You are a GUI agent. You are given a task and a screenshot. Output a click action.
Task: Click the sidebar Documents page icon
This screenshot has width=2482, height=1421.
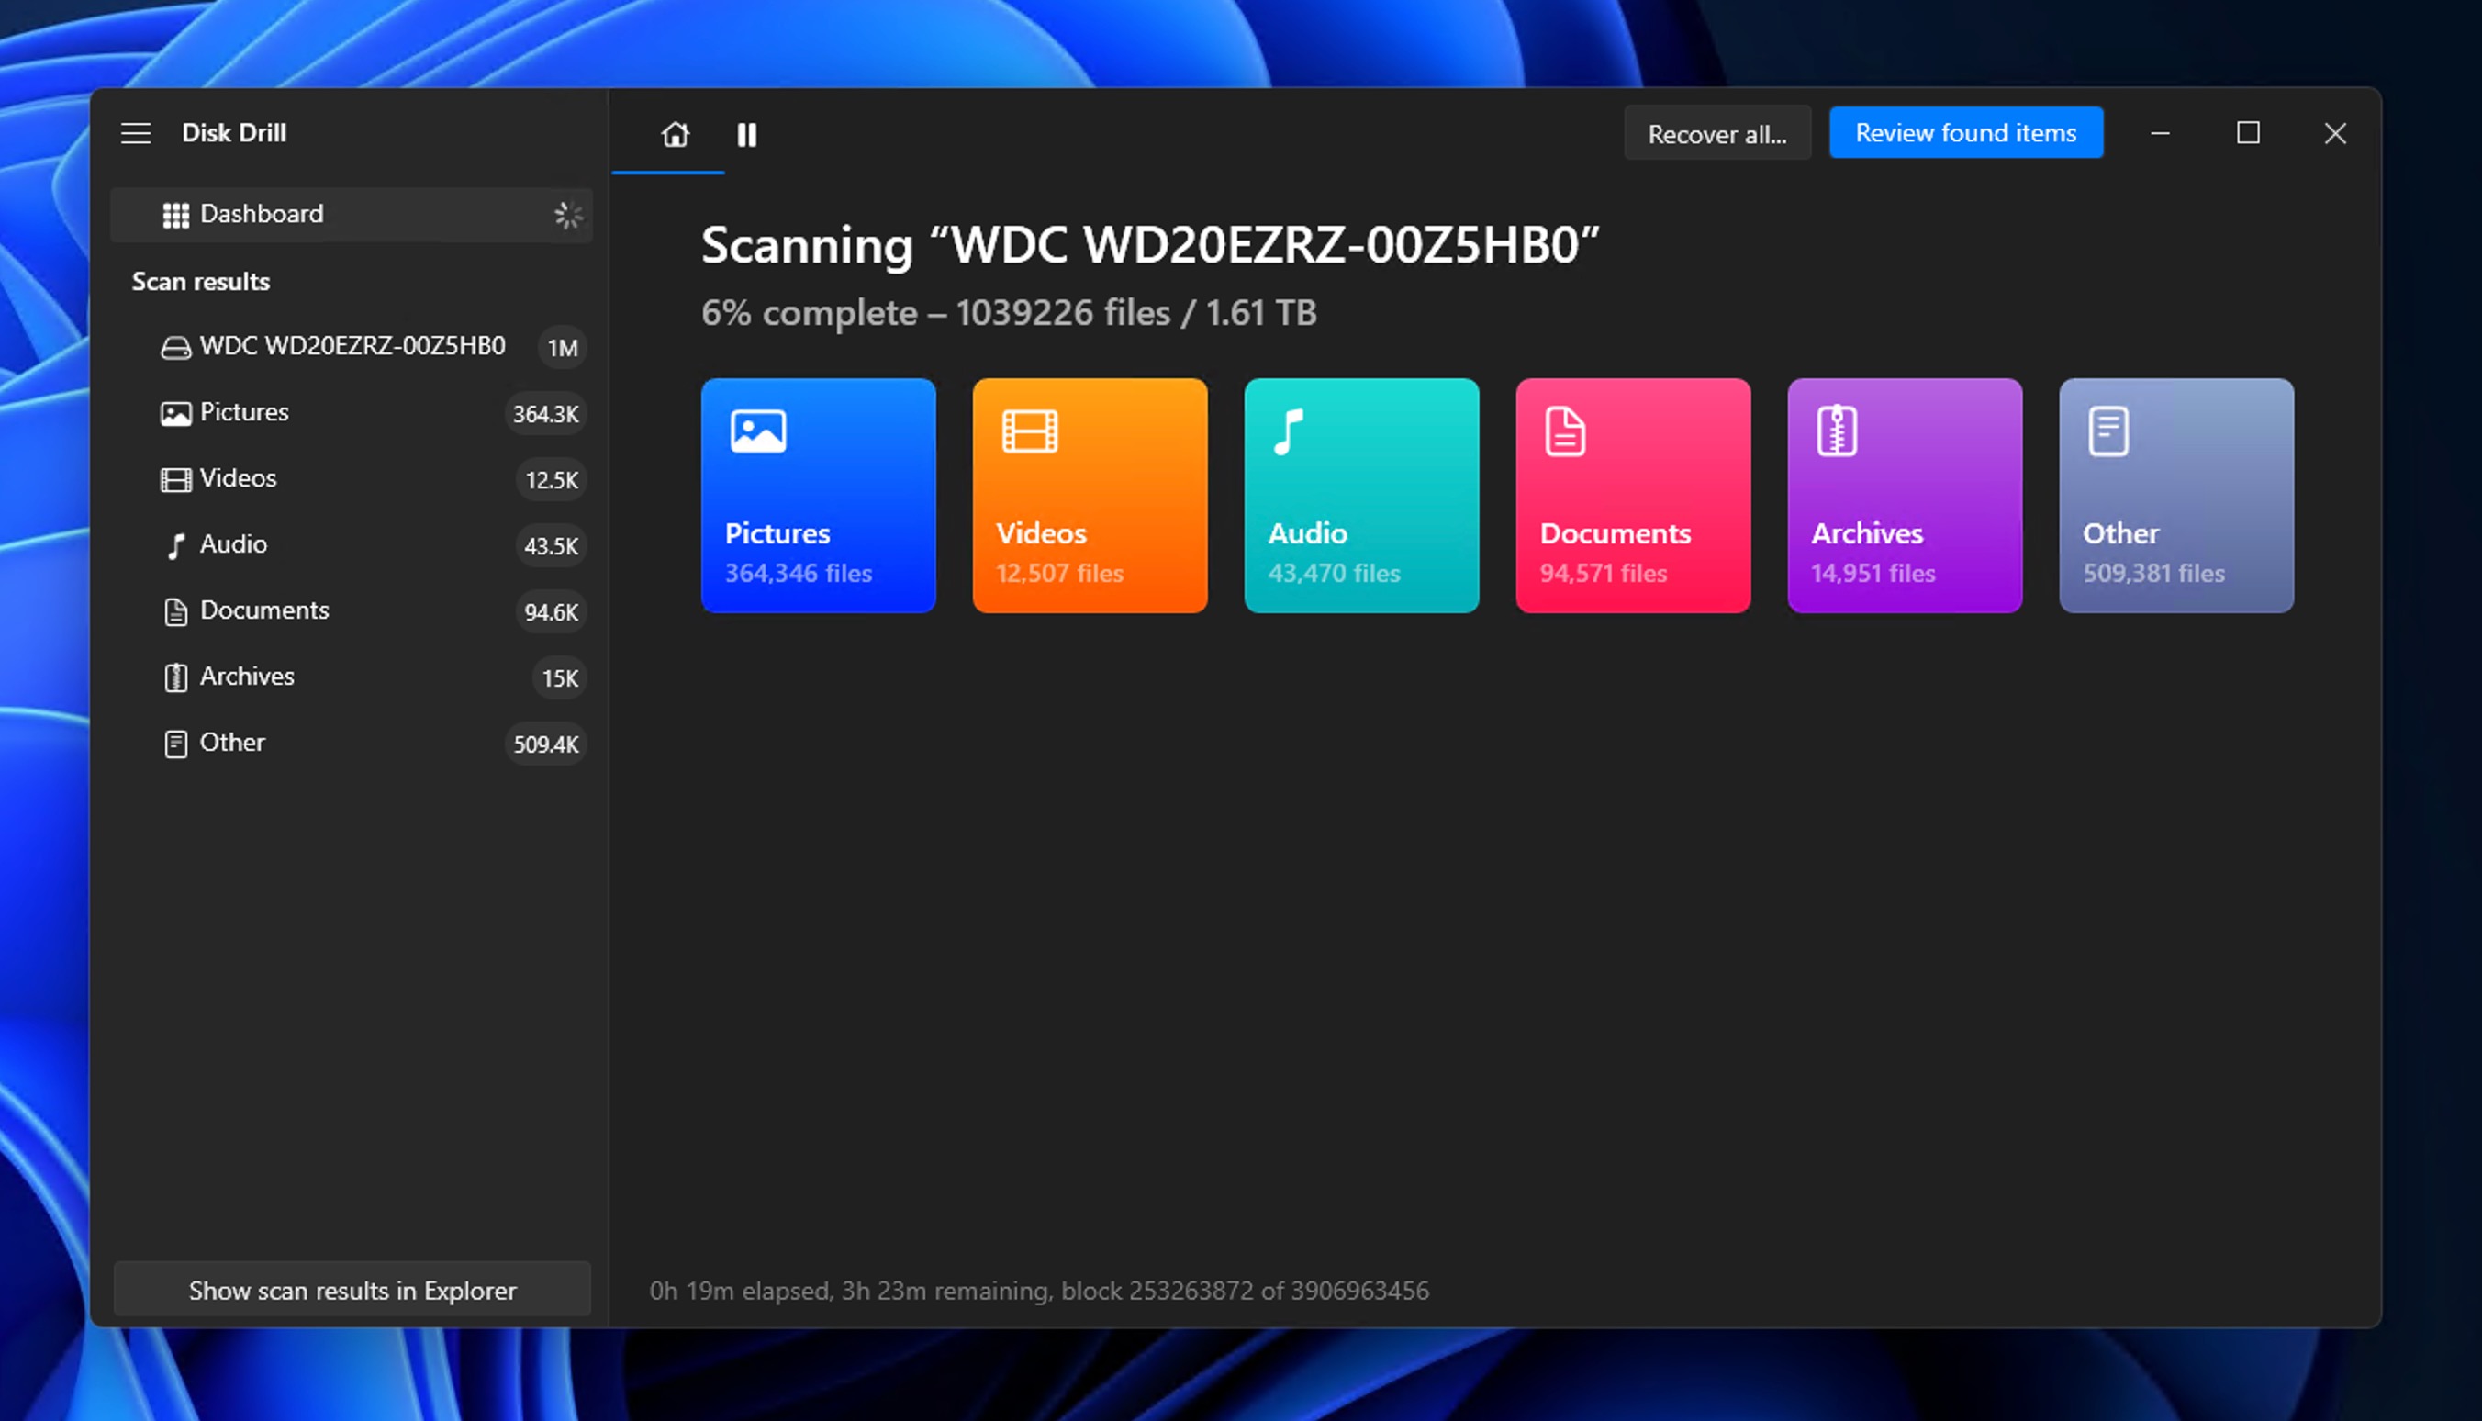tap(175, 612)
